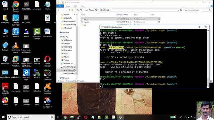Select This PC in navigation pane
214x120 pixels.
pyautogui.click(x=65, y=37)
